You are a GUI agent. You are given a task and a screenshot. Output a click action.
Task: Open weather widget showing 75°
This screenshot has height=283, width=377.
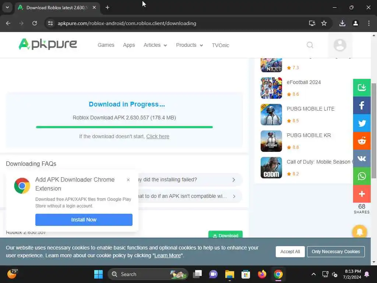[12, 274]
